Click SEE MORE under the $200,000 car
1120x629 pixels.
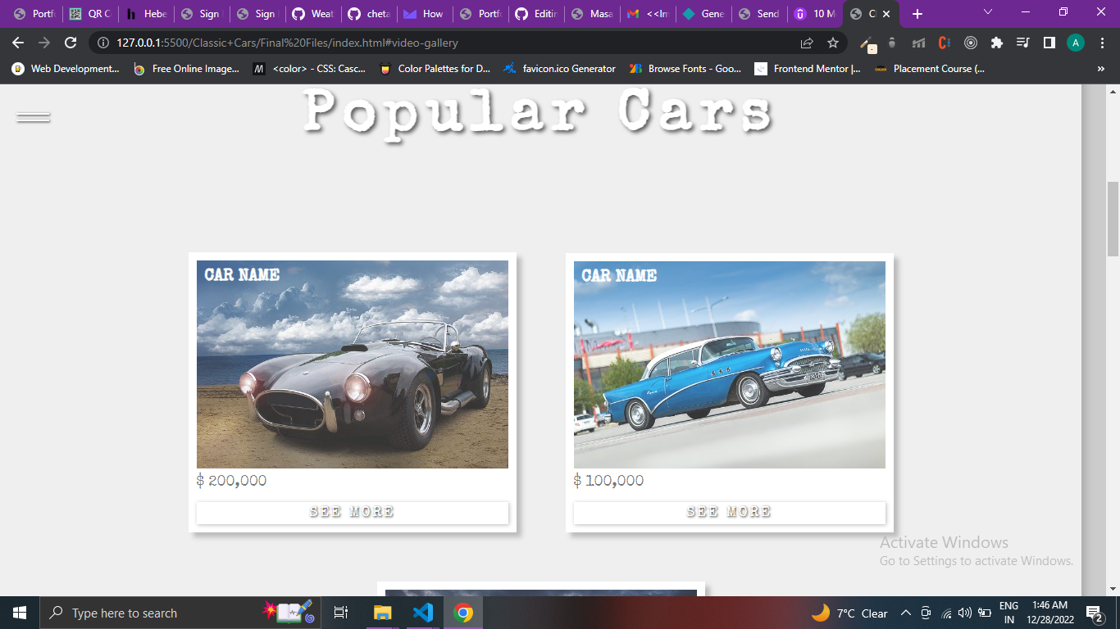tap(353, 512)
